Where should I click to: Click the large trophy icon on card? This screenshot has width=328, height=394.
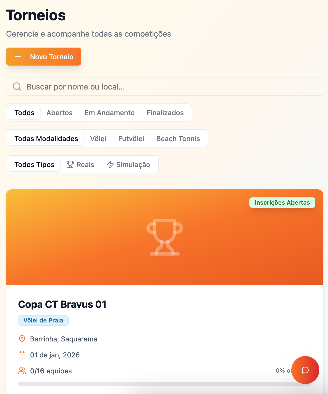click(165, 237)
